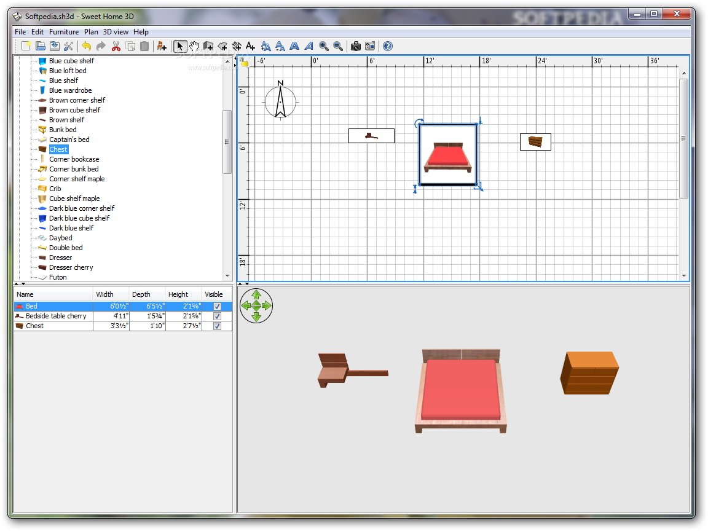Open the 3D view menu

click(x=116, y=32)
